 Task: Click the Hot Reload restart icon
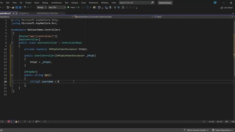(88, 7)
